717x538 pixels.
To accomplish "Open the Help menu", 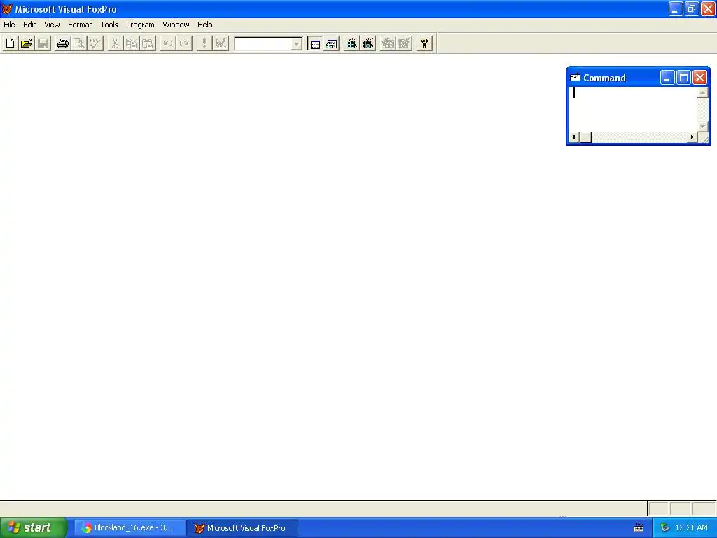I will (x=205, y=25).
